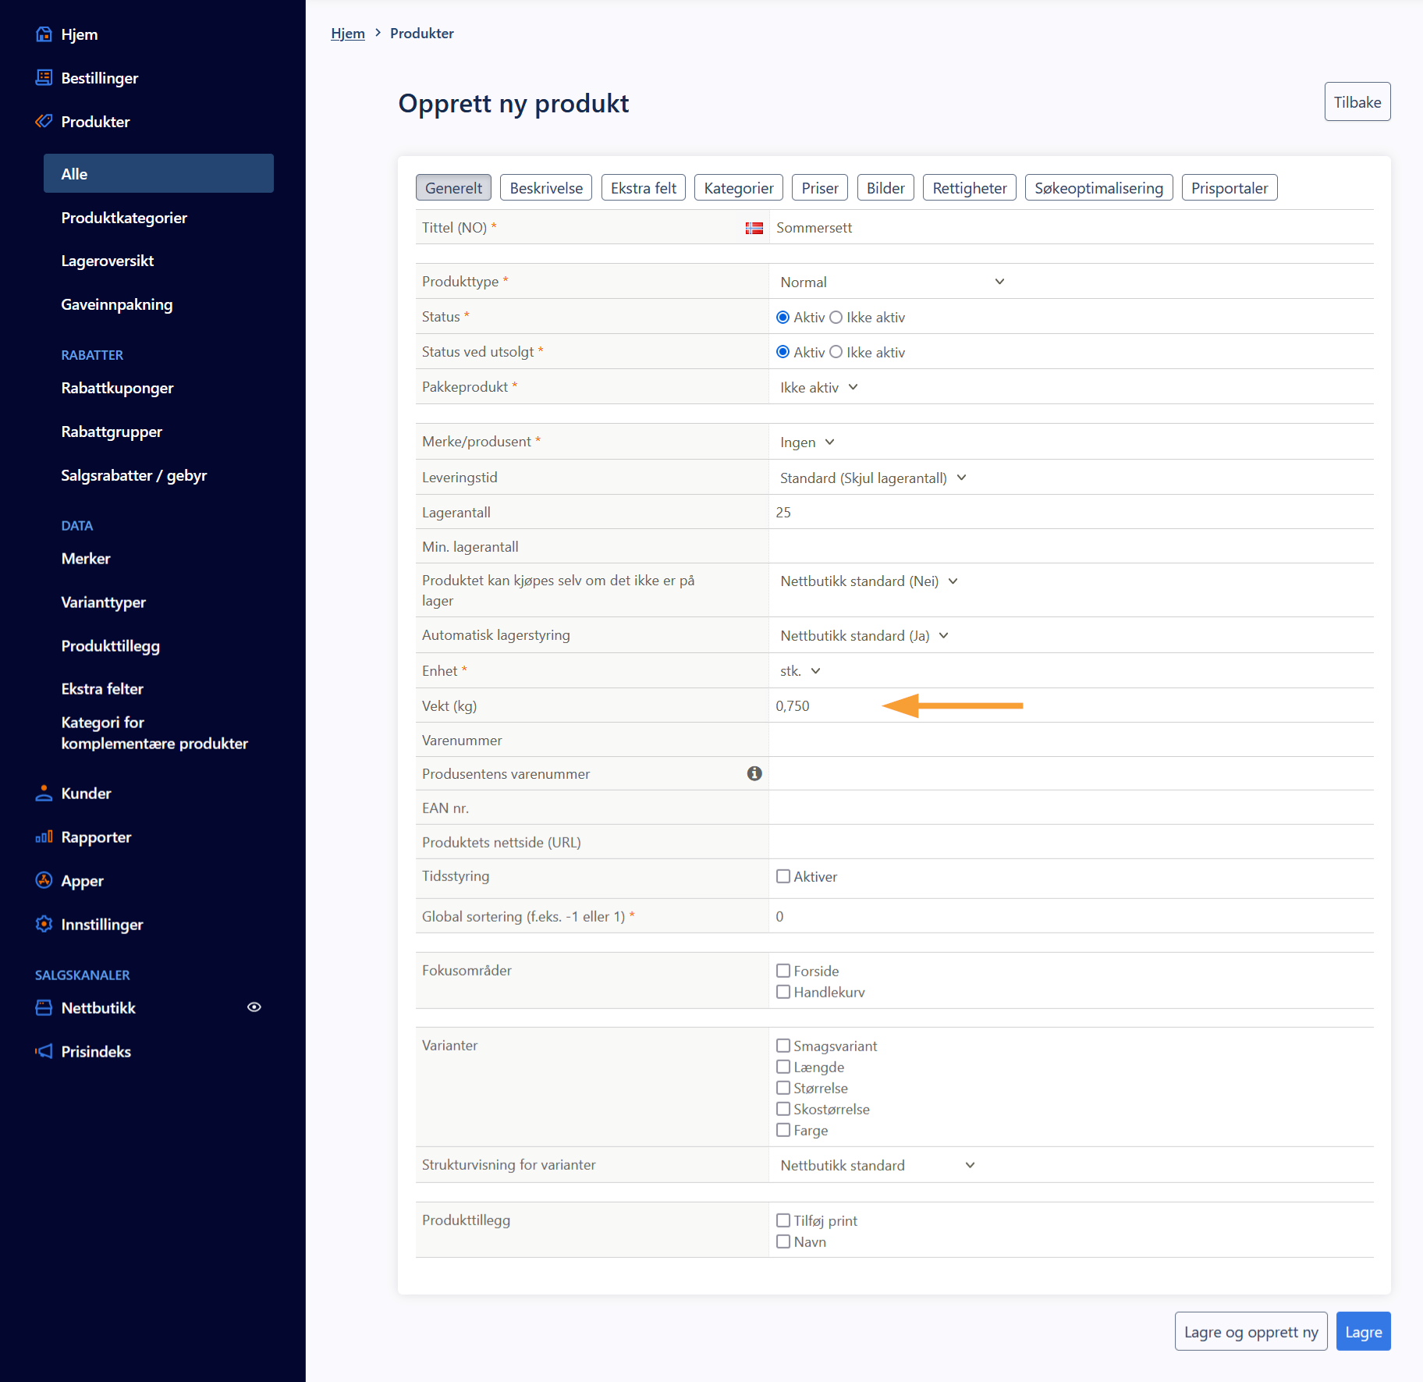Image resolution: width=1423 pixels, height=1382 pixels.
Task: Open Strukturvisning for varianter dropdown
Action: click(x=878, y=1166)
